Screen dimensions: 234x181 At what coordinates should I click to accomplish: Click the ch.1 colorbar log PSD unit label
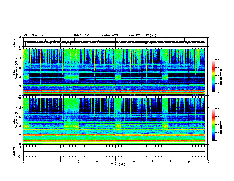click(221, 77)
